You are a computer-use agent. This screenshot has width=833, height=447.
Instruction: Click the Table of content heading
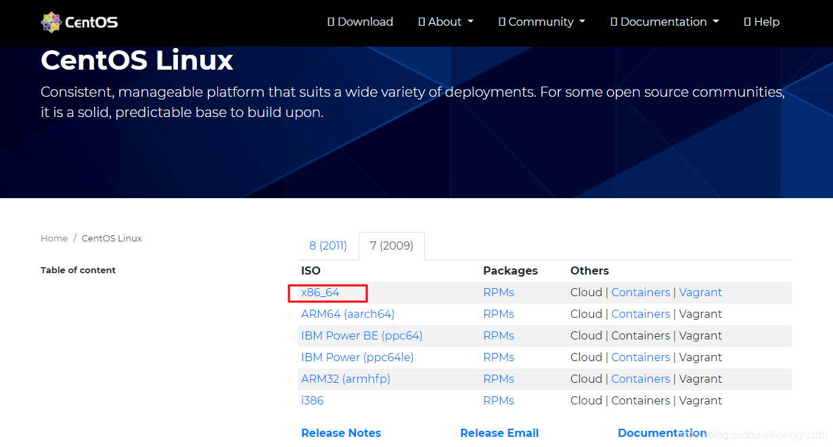(x=78, y=270)
